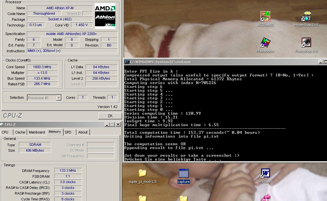
Task: Click the L1 Data 64 KBytes value
Action: pyautogui.click(x=101, y=67)
